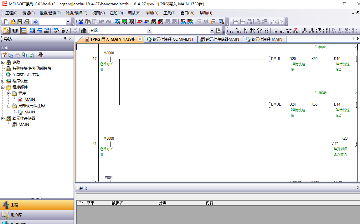Click delete vertical line cF10 icon
Image resolution: width=360 pixels, height=224 pixels.
296,30
